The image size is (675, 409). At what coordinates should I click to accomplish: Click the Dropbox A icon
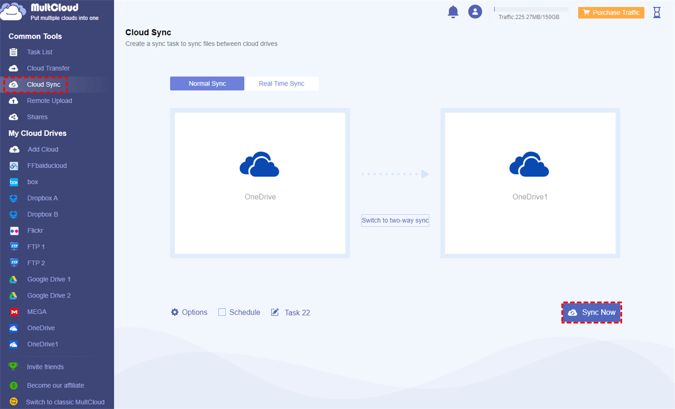pos(14,199)
